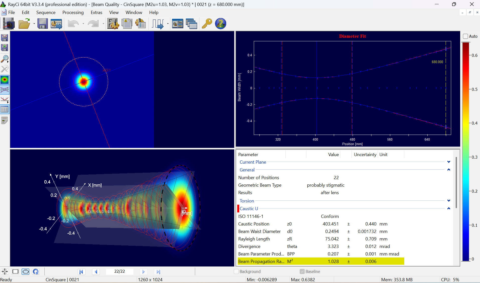480x283 pixels.
Task: Open the Processing menu
Action: 73,13
